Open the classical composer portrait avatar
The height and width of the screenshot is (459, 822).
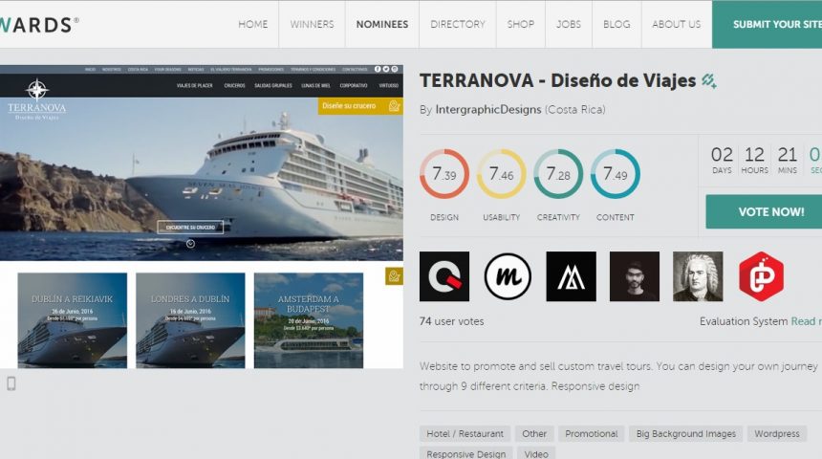click(x=698, y=276)
